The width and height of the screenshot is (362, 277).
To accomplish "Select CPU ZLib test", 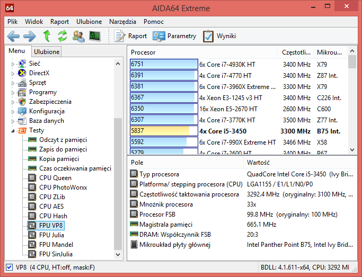I will click(52, 197).
